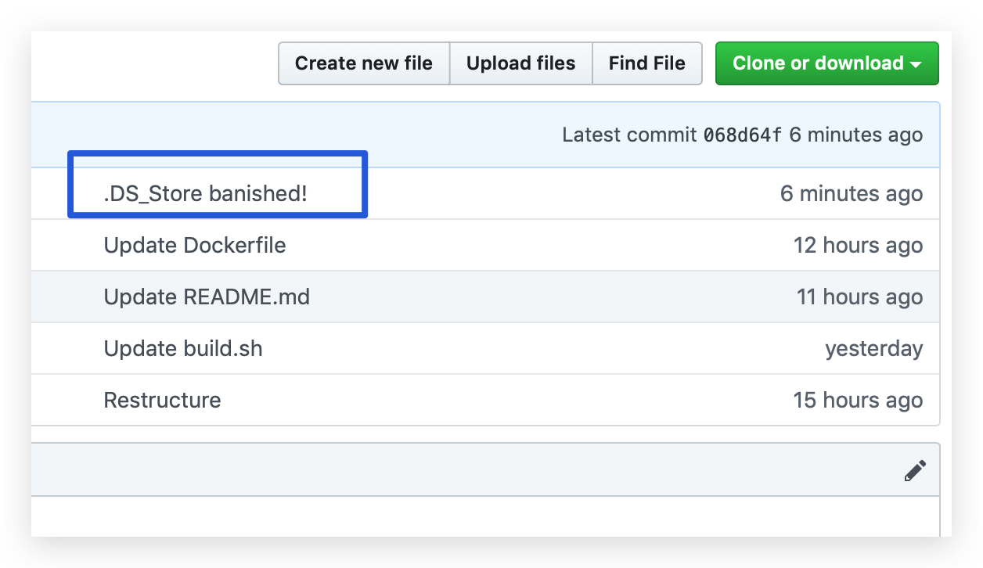The height and width of the screenshot is (568, 983).
Task: Click the pencil edit README icon
Action: click(915, 470)
